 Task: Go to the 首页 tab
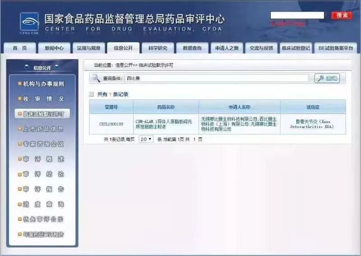19,48
